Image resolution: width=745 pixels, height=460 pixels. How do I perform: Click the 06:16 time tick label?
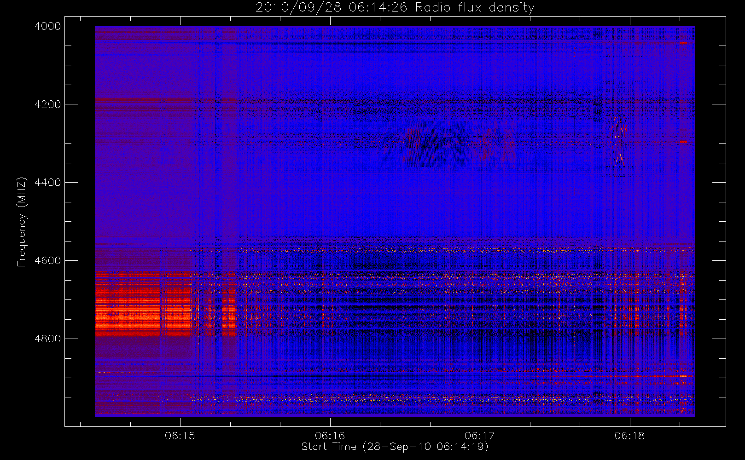330,436
